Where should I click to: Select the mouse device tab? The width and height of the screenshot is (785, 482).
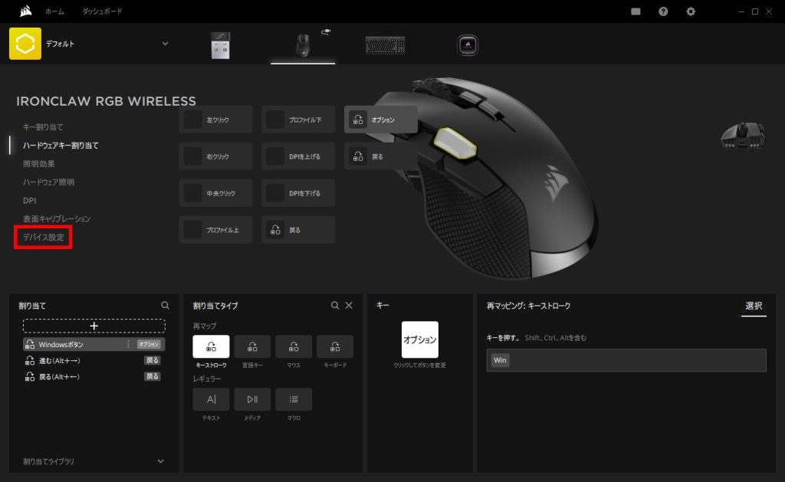[303, 45]
